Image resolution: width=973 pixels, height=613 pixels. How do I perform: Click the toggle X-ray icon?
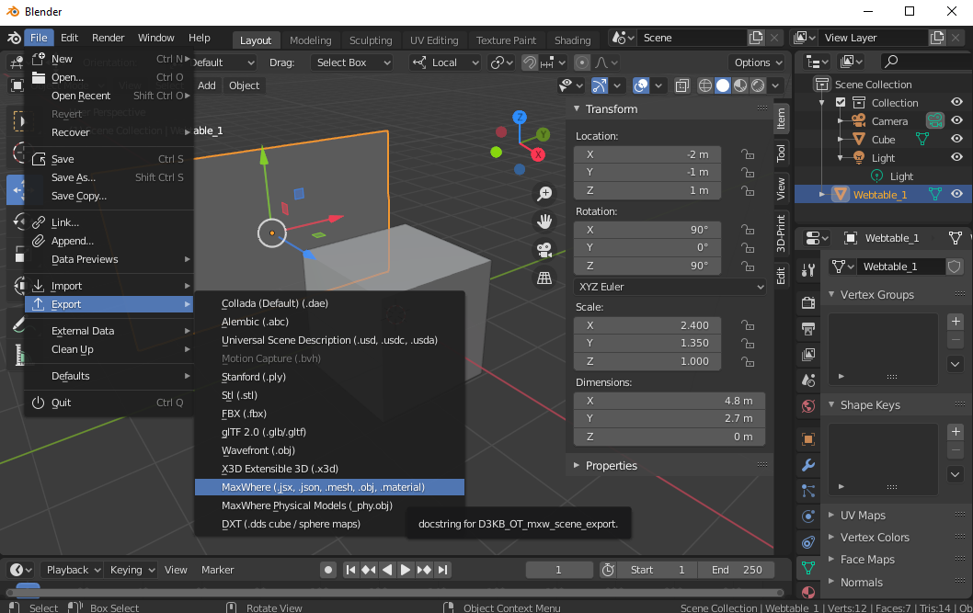pyautogui.click(x=682, y=85)
